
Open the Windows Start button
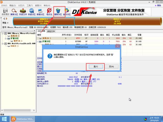(4, 119)
